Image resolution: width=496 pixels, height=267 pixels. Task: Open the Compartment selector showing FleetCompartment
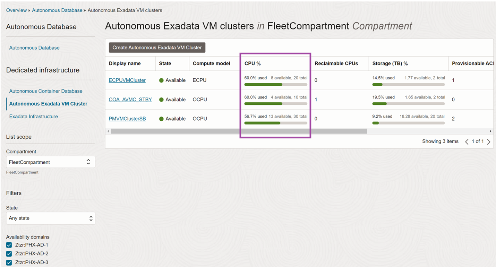[50, 162]
